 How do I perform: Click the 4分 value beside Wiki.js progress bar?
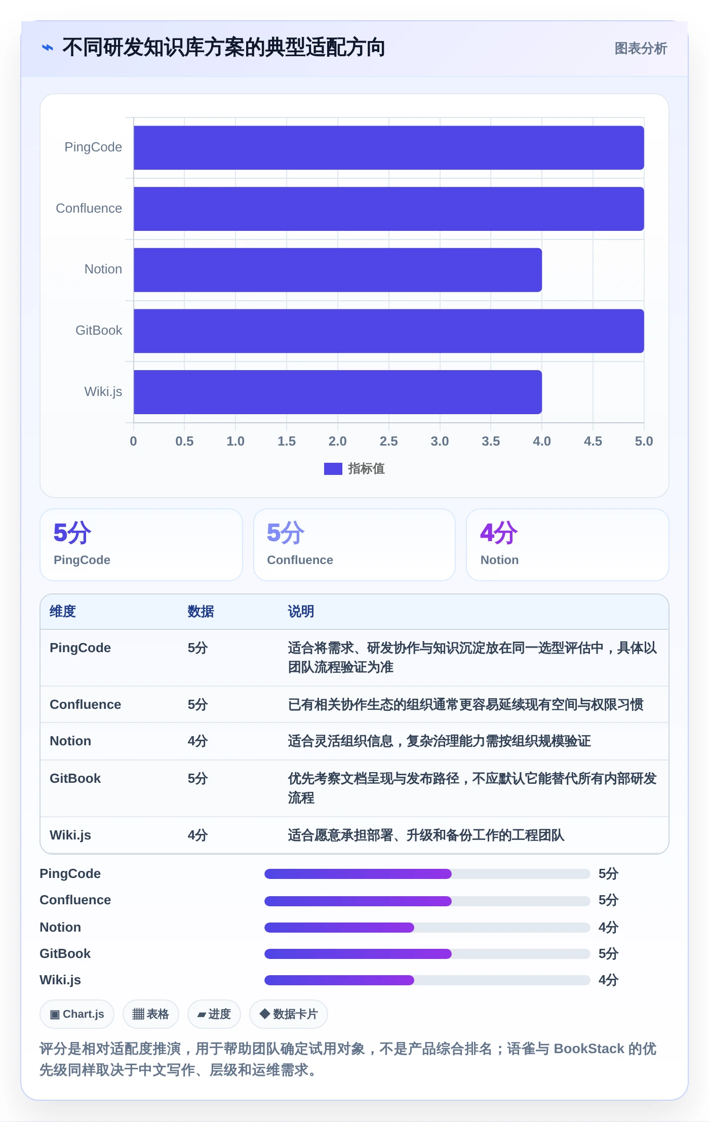tap(608, 980)
